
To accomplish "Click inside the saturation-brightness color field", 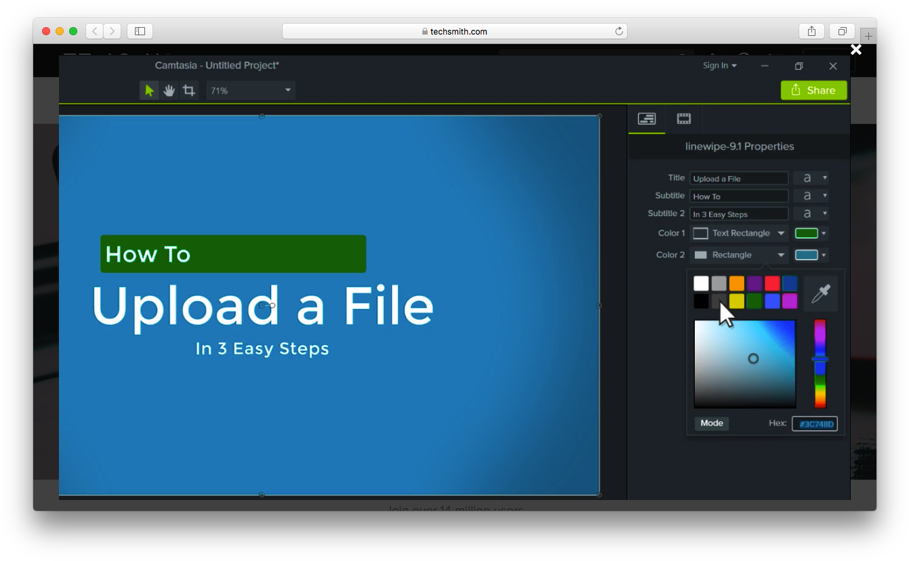I will [745, 364].
